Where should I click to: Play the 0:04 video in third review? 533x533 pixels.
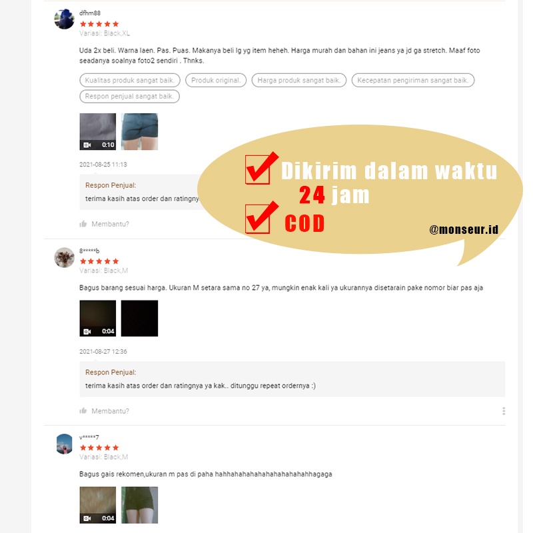tap(97, 505)
